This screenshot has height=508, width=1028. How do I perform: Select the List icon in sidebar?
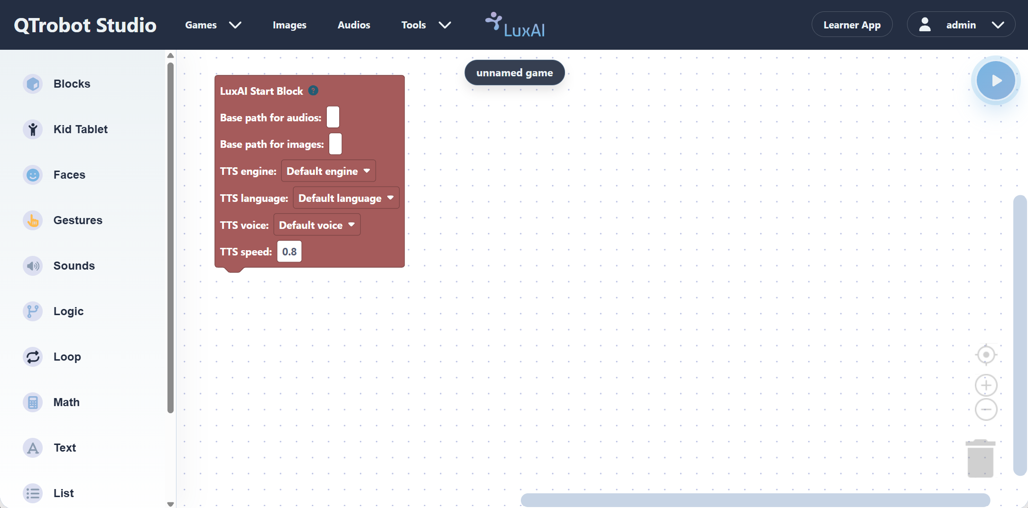(x=33, y=493)
